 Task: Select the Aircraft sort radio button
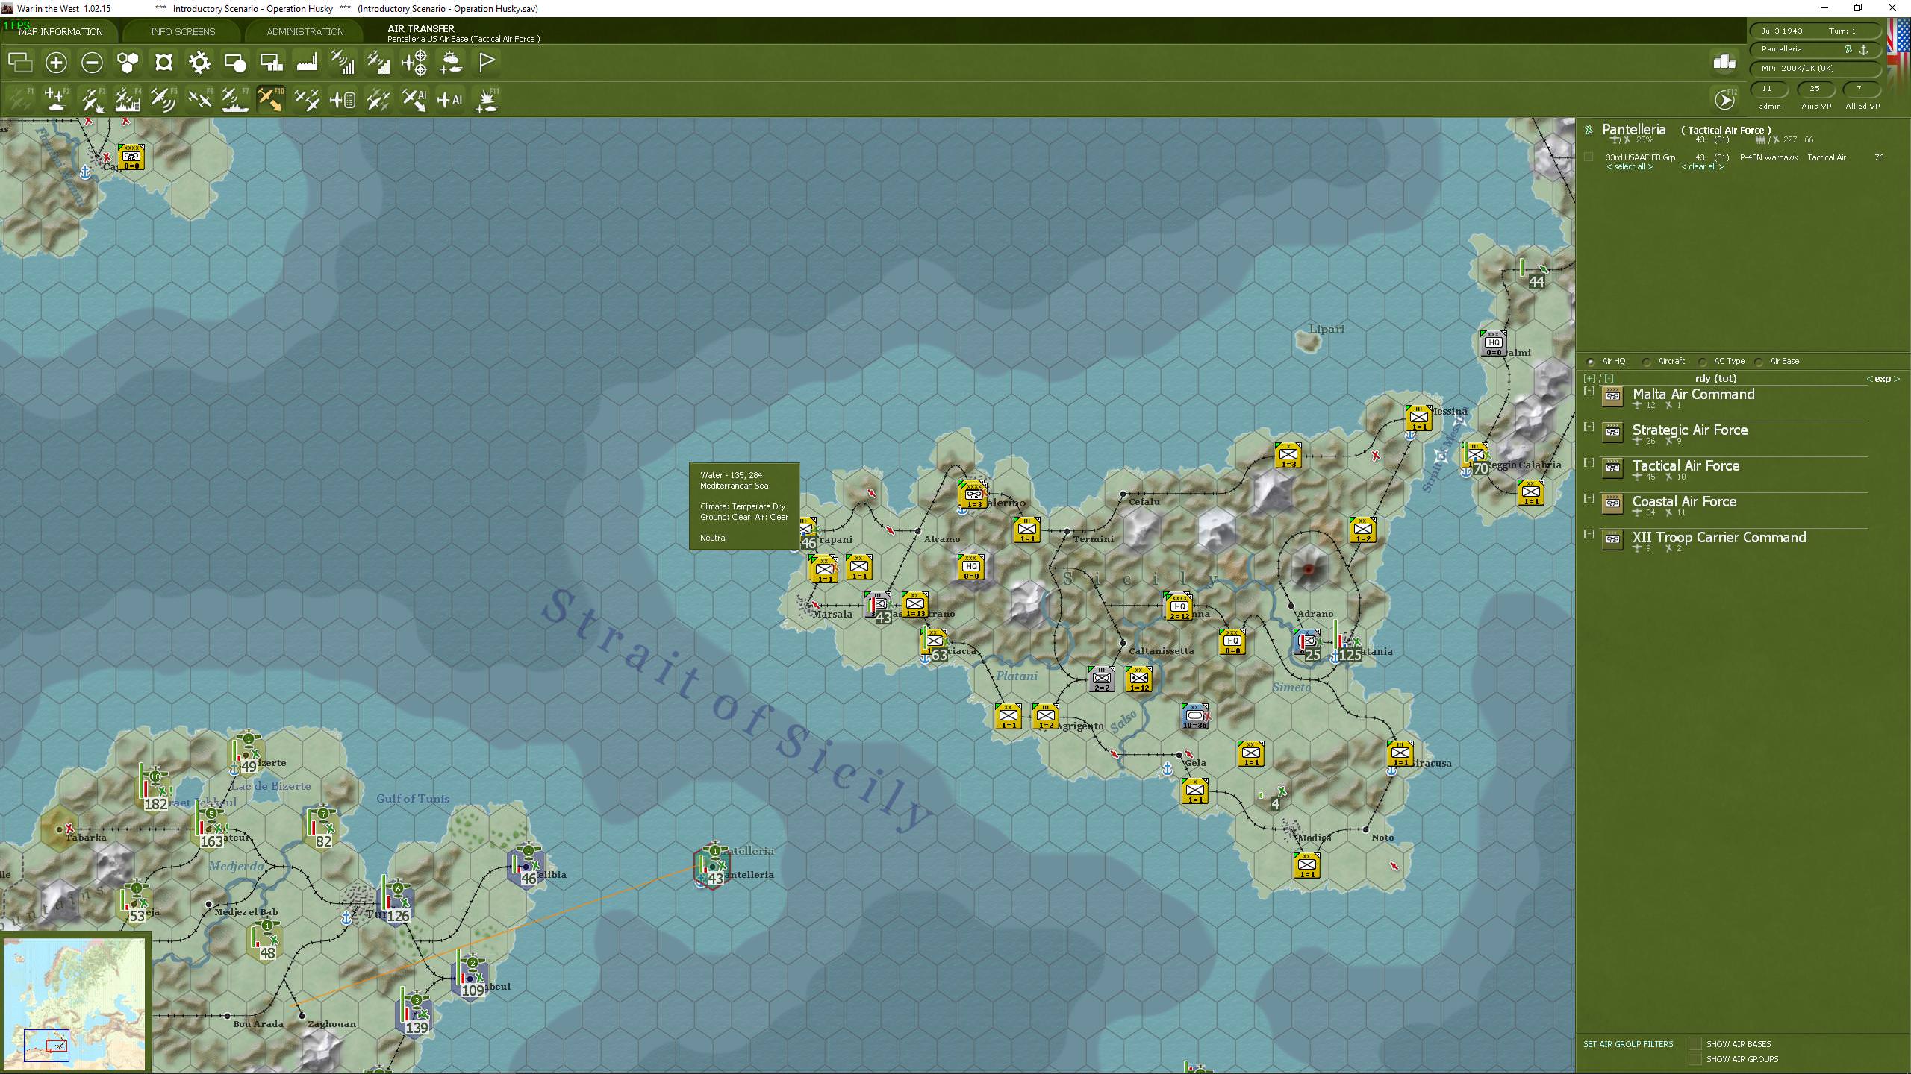[1647, 362]
